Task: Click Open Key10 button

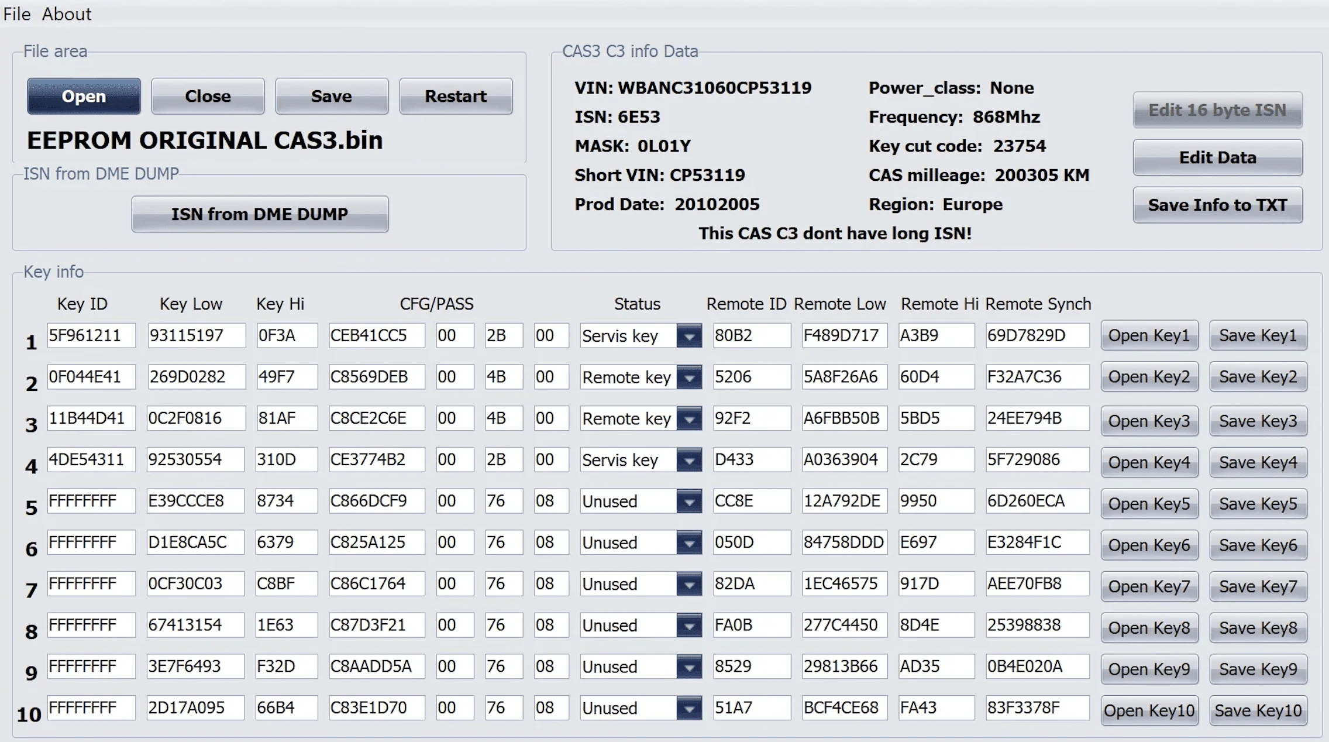Action: pos(1149,710)
